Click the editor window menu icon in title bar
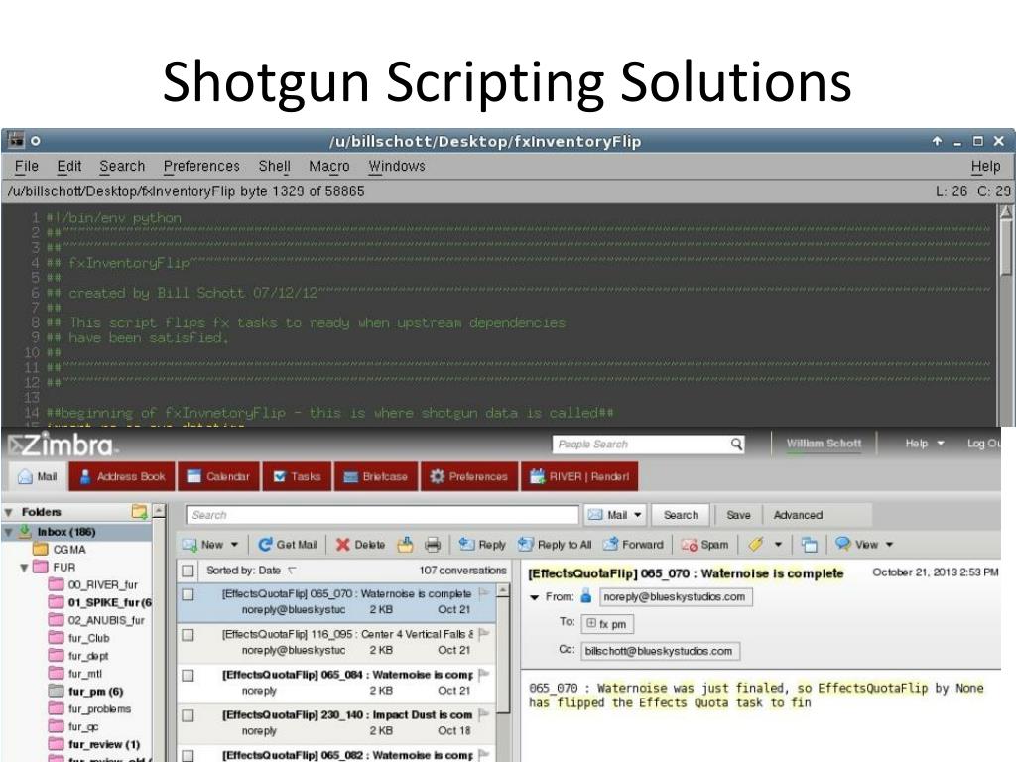 [16, 140]
